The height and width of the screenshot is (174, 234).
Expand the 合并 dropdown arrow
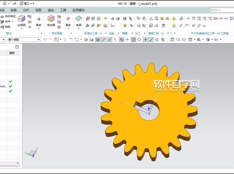point(13,22)
